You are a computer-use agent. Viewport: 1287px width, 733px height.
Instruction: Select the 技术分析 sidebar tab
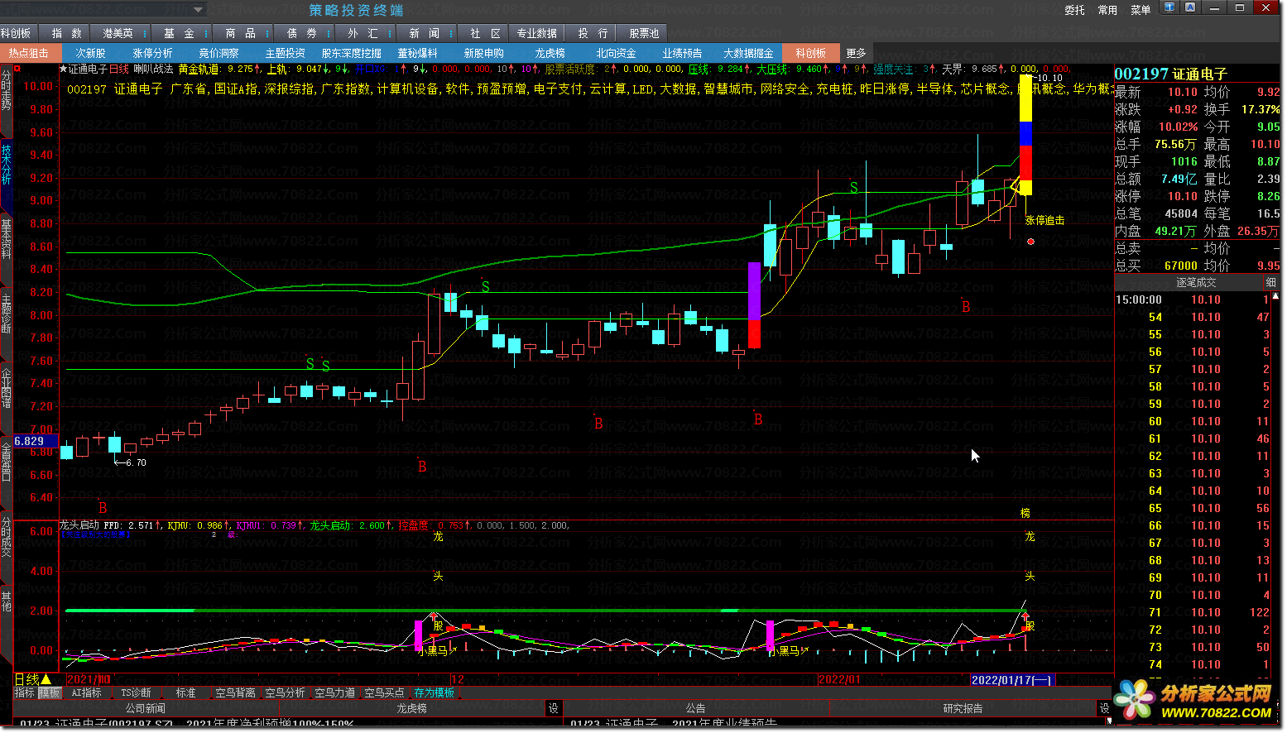click(x=7, y=164)
